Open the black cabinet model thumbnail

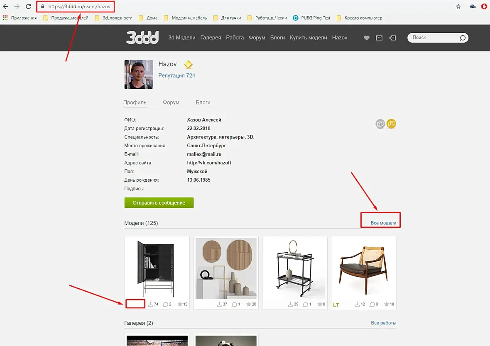coord(157,268)
